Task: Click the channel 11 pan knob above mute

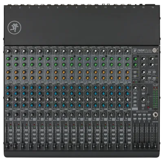Action: click(x=88, y=115)
